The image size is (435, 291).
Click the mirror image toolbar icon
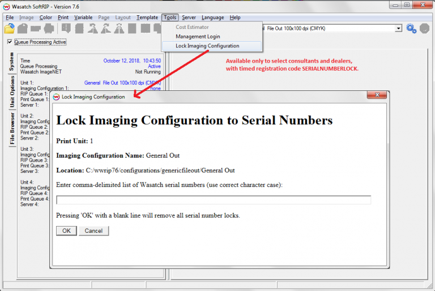tap(119, 28)
